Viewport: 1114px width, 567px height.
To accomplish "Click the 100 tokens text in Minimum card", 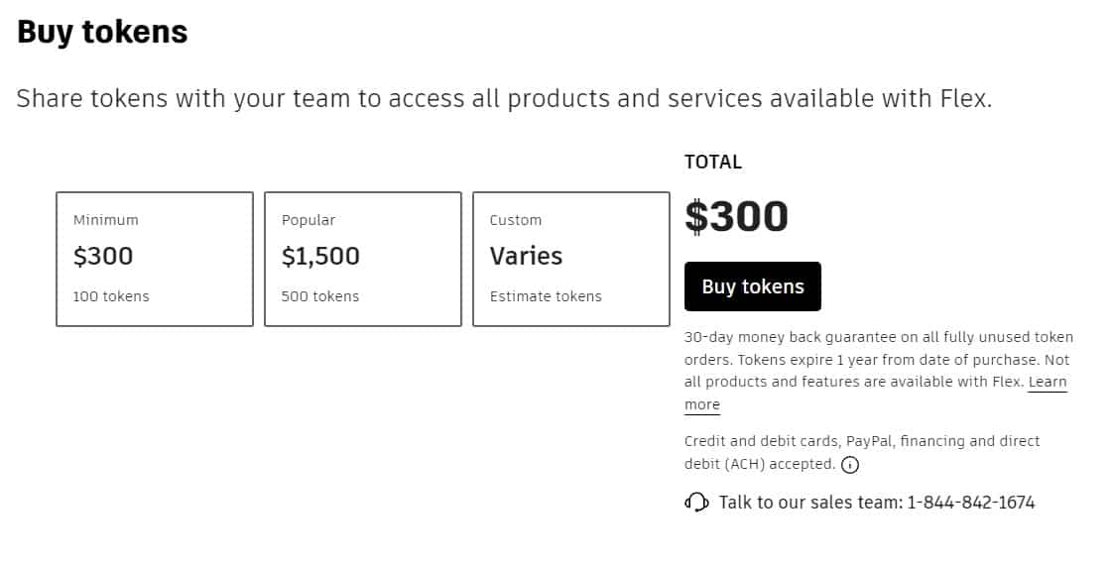I will point(111,296).
